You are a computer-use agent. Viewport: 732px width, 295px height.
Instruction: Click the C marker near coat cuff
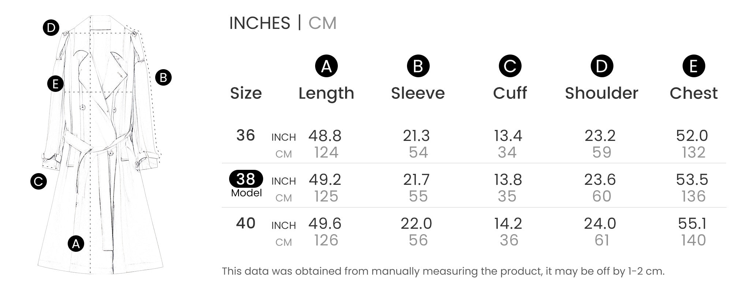click(x=38, y=181)
